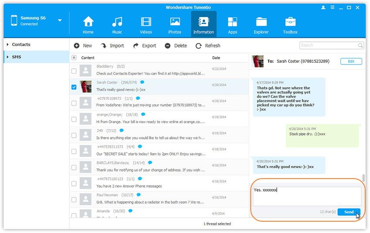Click the conversation pane scrollbar
The image size is (370, 233).
pyautogui.click(x=363, y=179)
